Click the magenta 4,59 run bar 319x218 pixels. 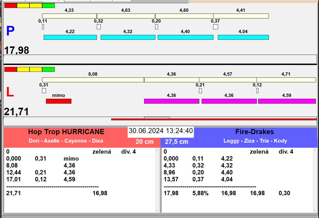pyautogui.click(x=287, y=101)
